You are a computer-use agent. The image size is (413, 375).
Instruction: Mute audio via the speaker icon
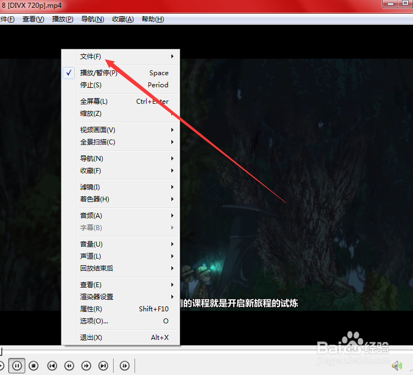coord(397,366)
